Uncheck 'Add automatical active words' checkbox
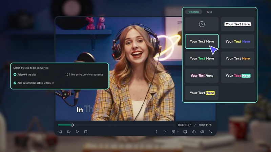 tap(15, 83)
